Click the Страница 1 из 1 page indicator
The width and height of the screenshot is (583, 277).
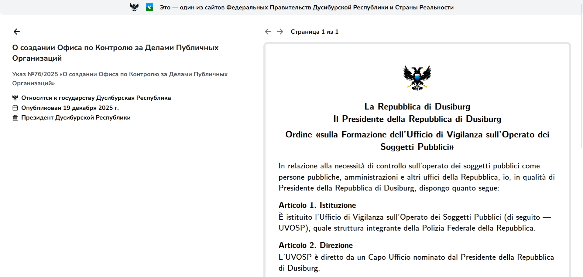point(314,32)
